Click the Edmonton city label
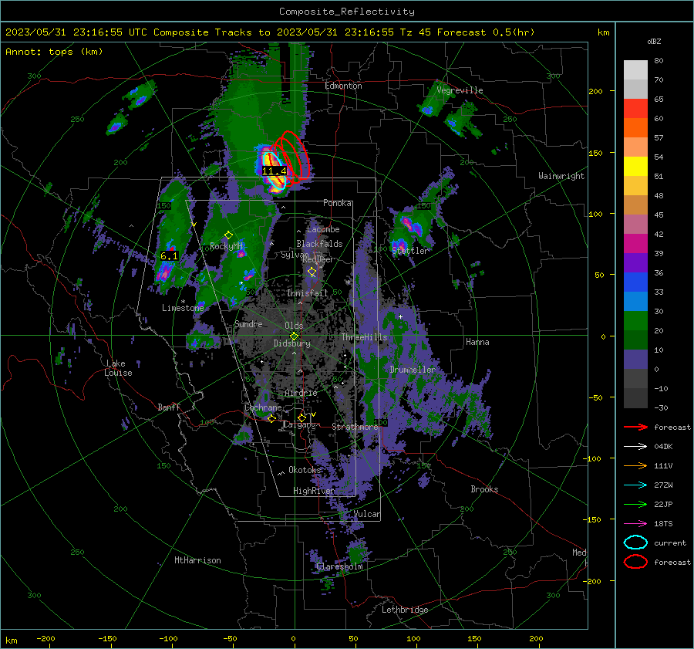This screenshot has width=694, height=649. point(343,86)
